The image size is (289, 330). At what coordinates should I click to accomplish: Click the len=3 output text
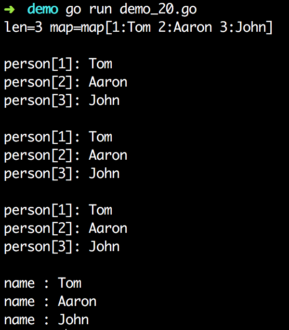(24, 27)
